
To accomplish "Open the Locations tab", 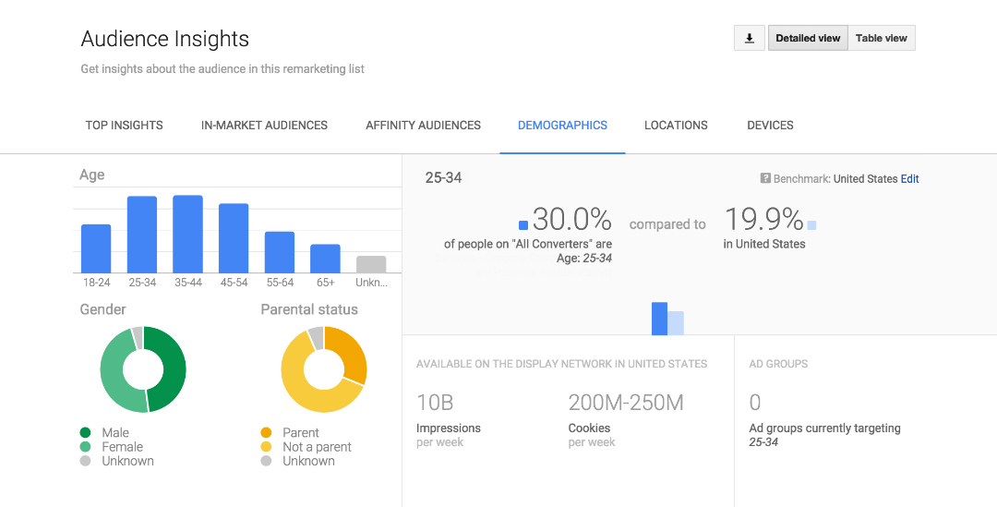I will [676, 126].
